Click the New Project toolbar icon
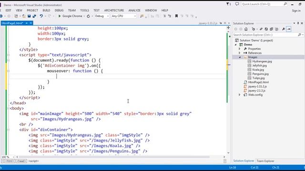The height and width of the screenshot is (171, 305). pyautogui.click(x=16, y=16)
